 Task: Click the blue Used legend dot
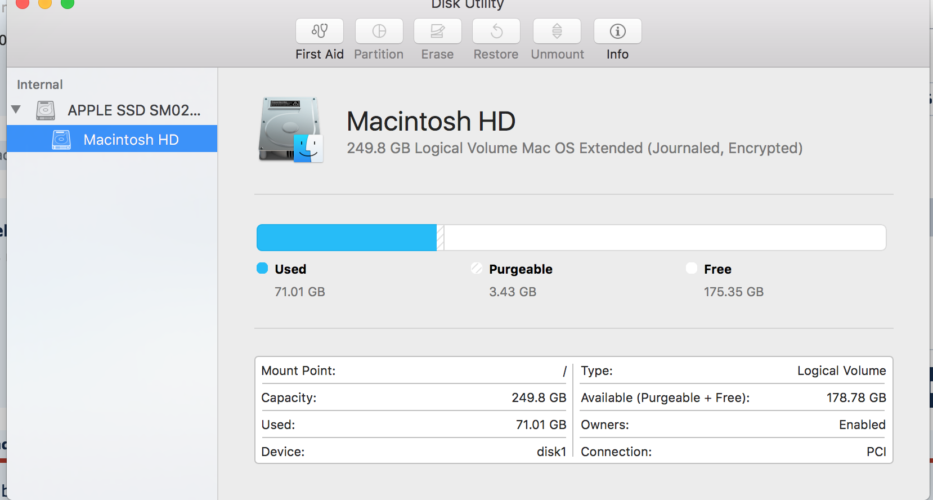(x=262, y=268)
